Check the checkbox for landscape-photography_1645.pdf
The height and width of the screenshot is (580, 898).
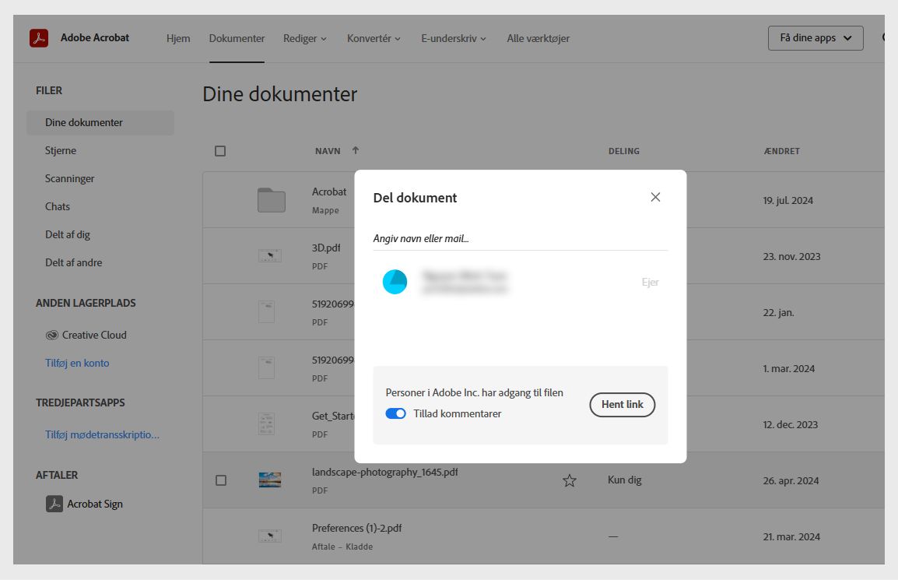pyautogui.click(x=220, y=480)
